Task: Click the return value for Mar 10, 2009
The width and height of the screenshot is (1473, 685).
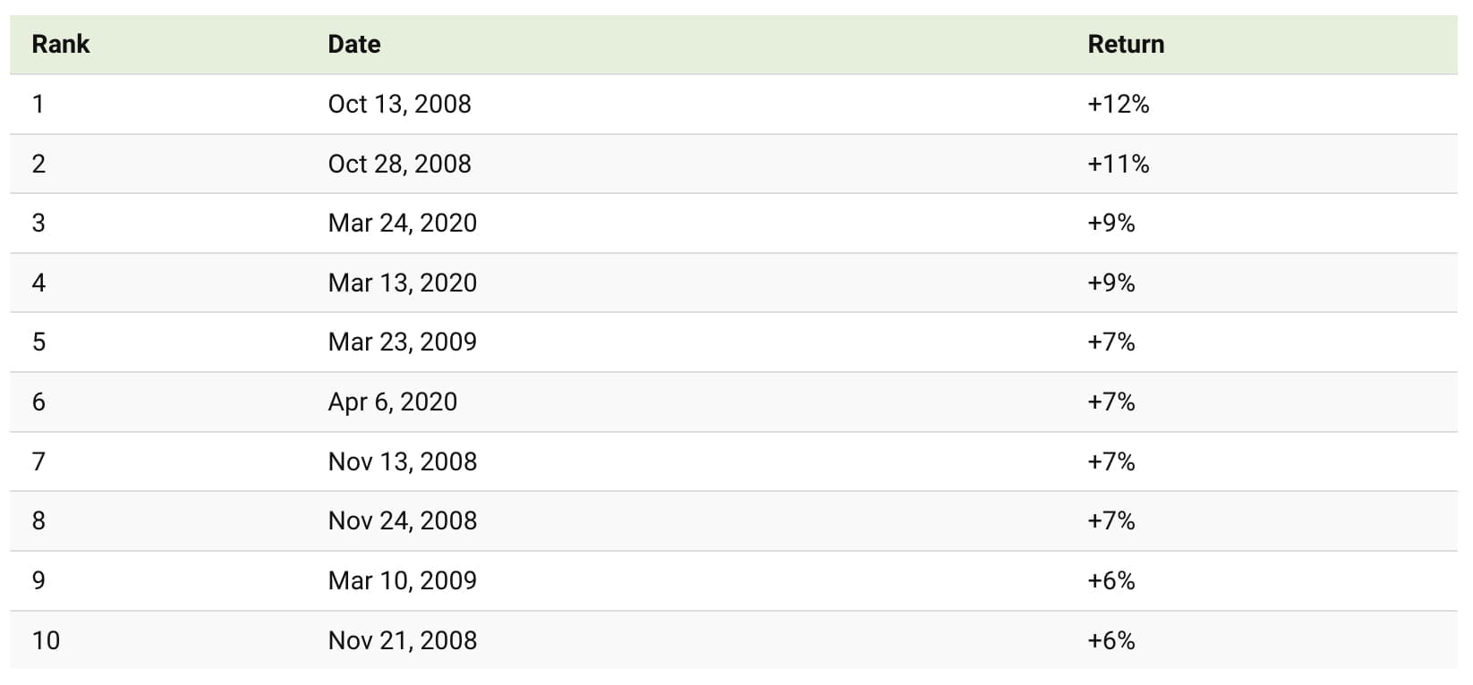Action: pos(1111,580)
